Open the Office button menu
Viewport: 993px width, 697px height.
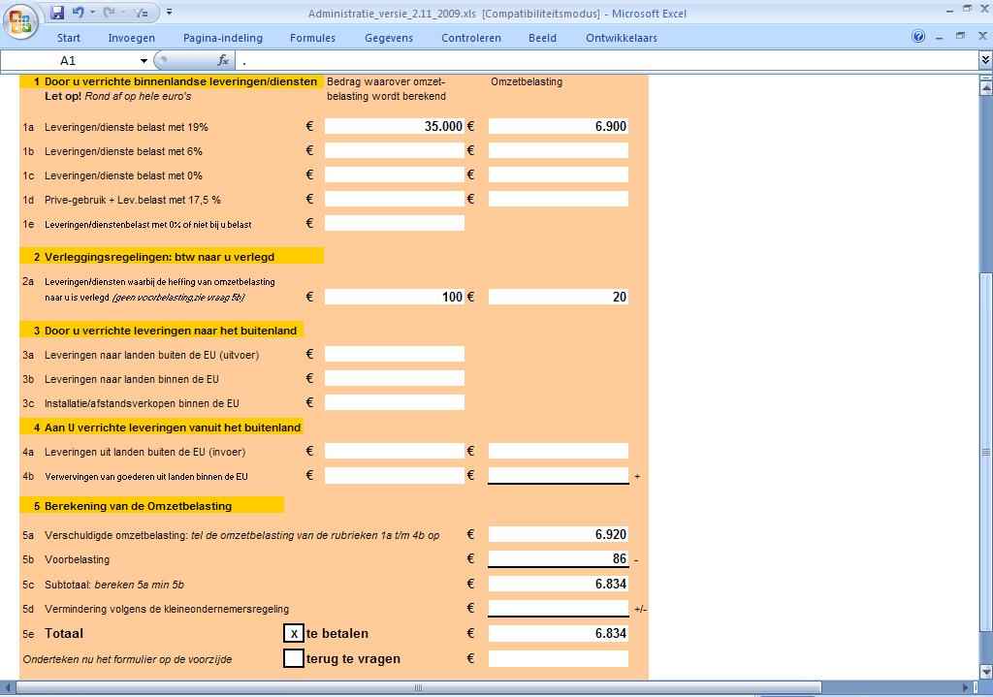[x=19, y=18]
